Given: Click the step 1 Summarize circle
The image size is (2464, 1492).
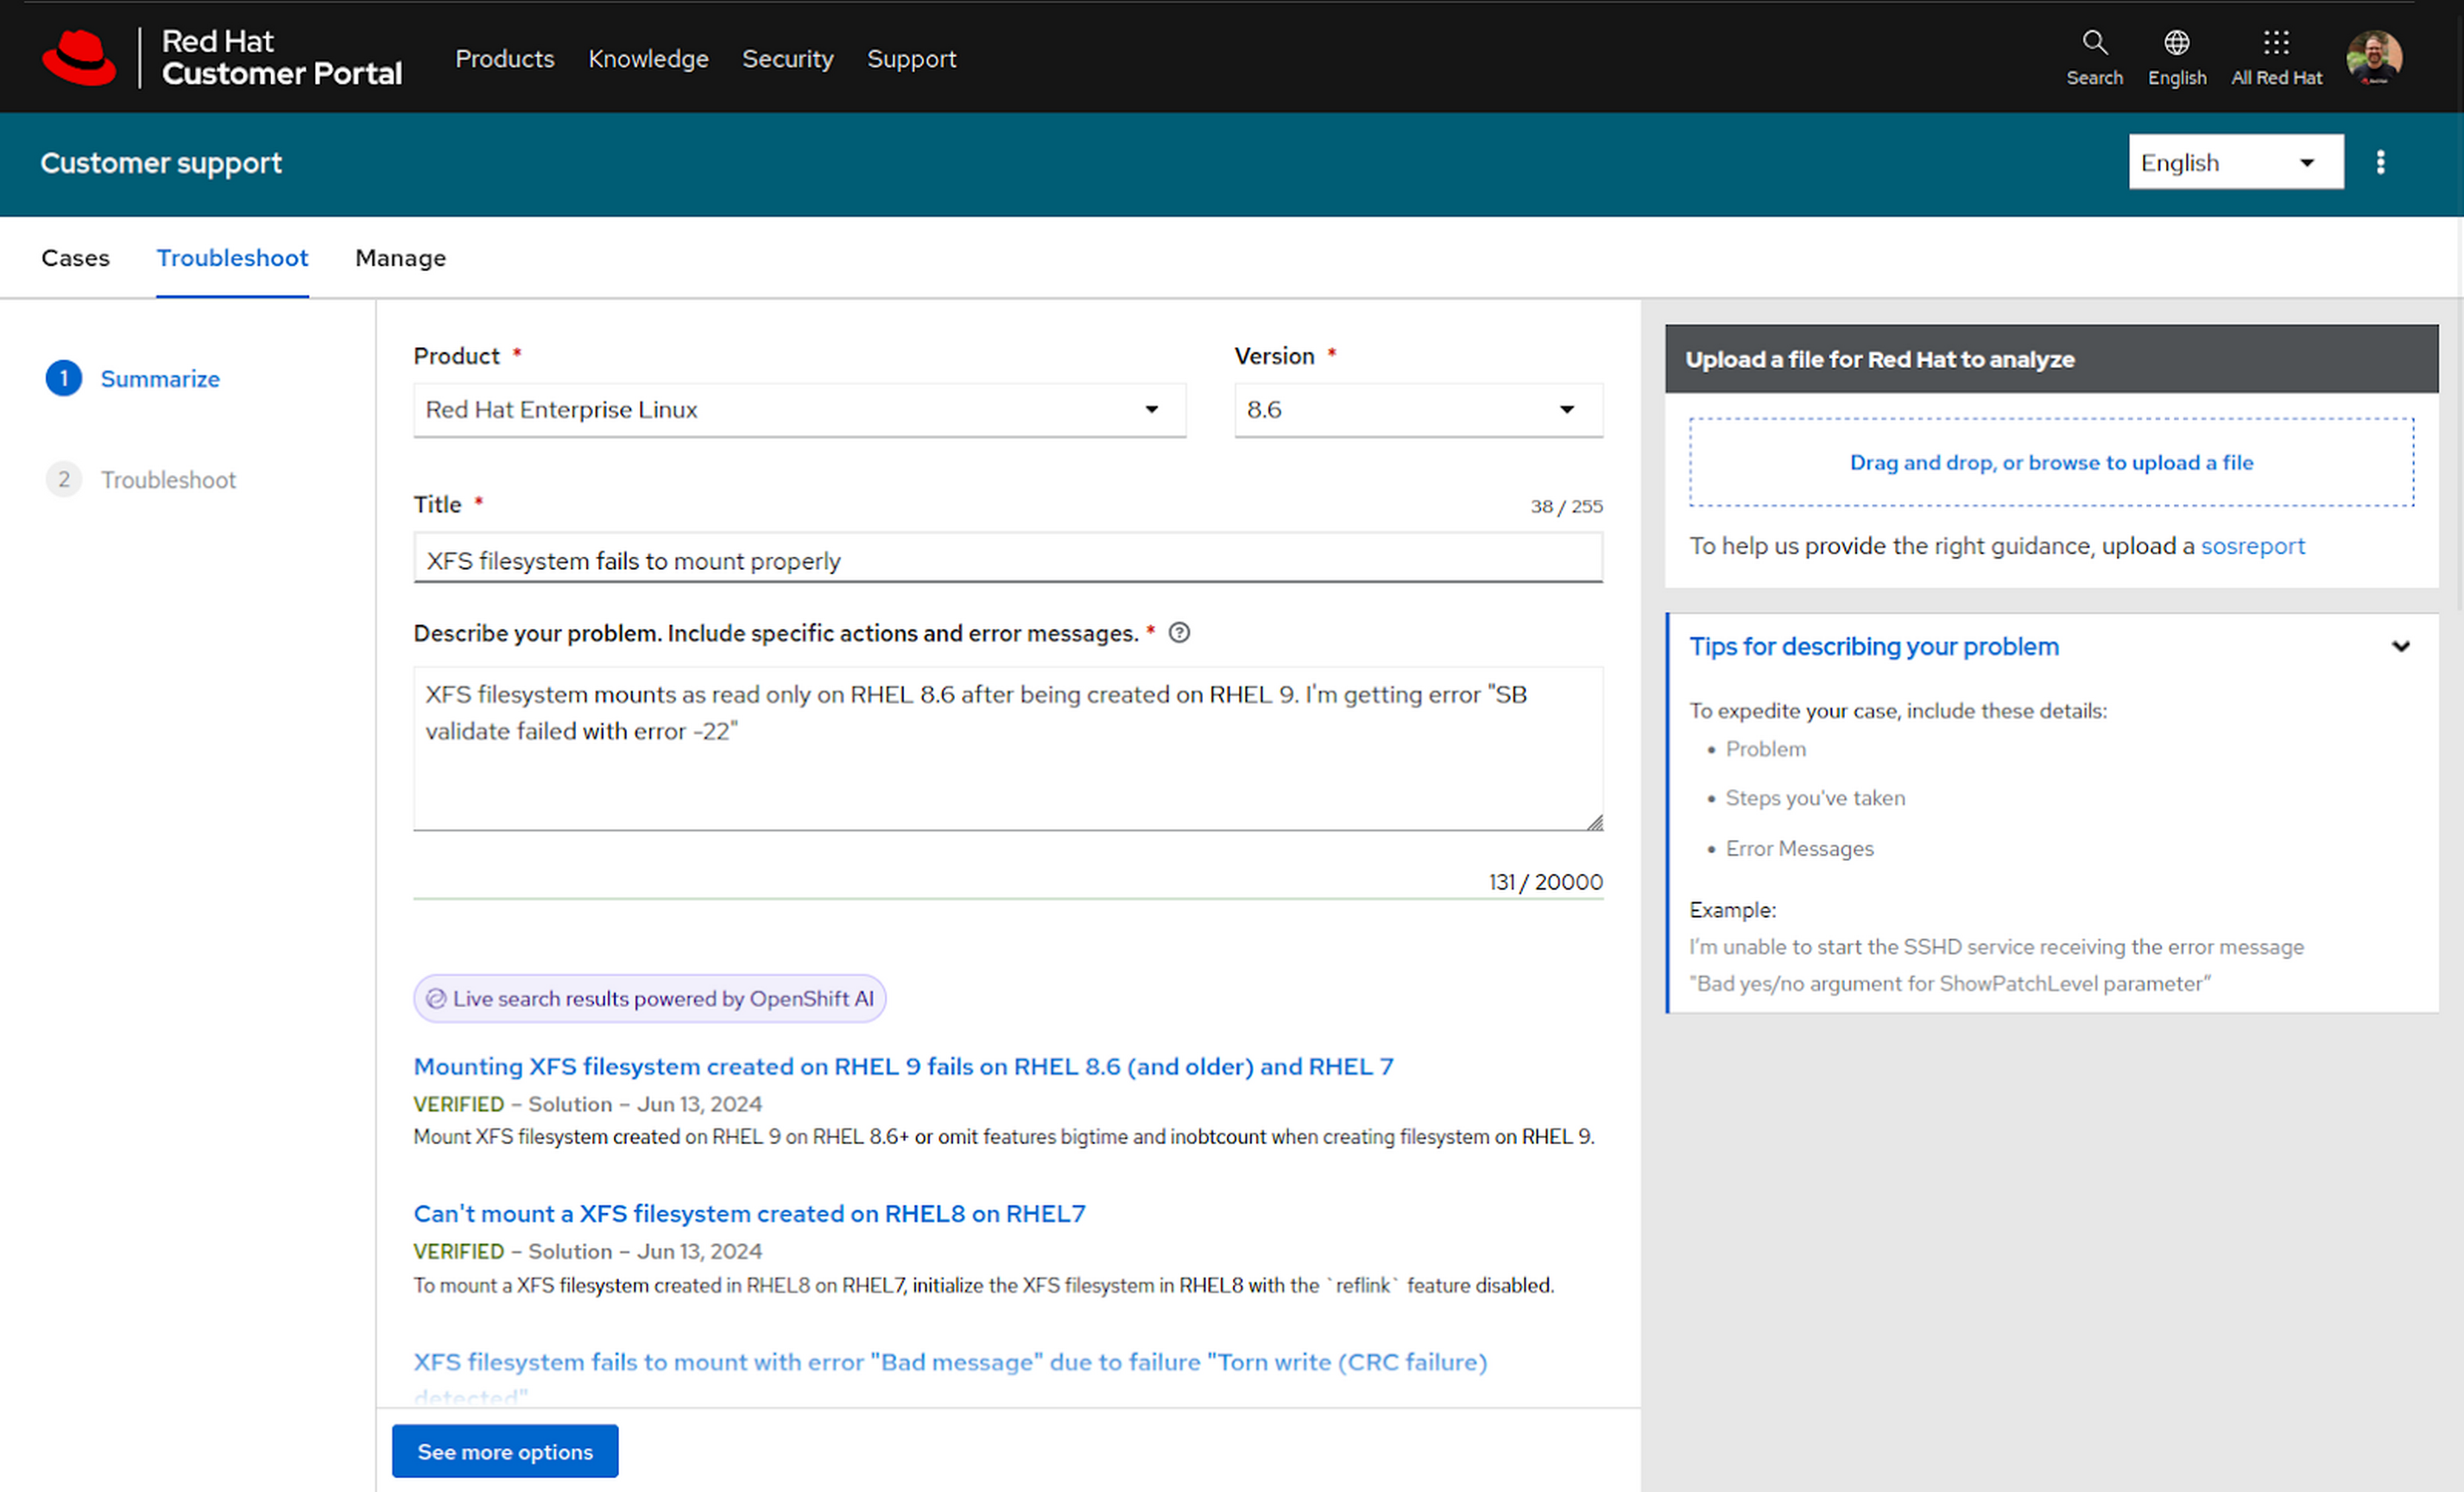Looking at the screenshot, I should [64, 379].
